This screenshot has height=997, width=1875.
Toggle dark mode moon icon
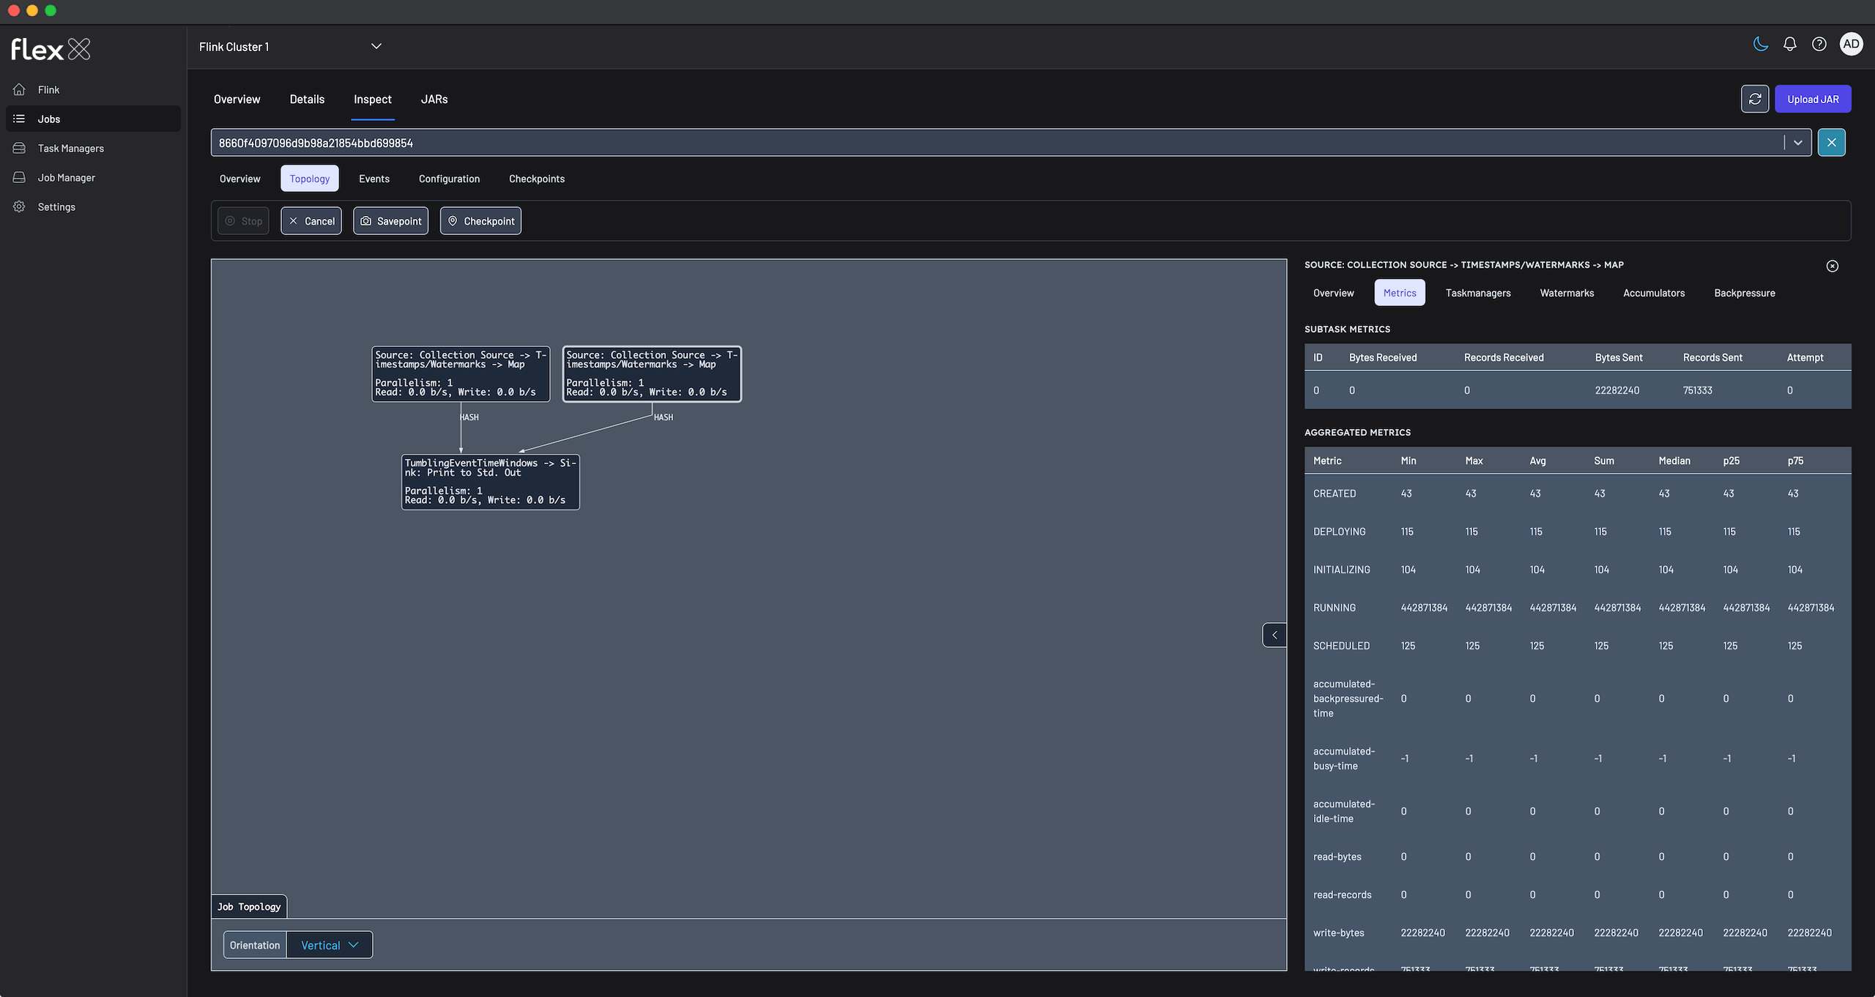[x=1761, y=45]
